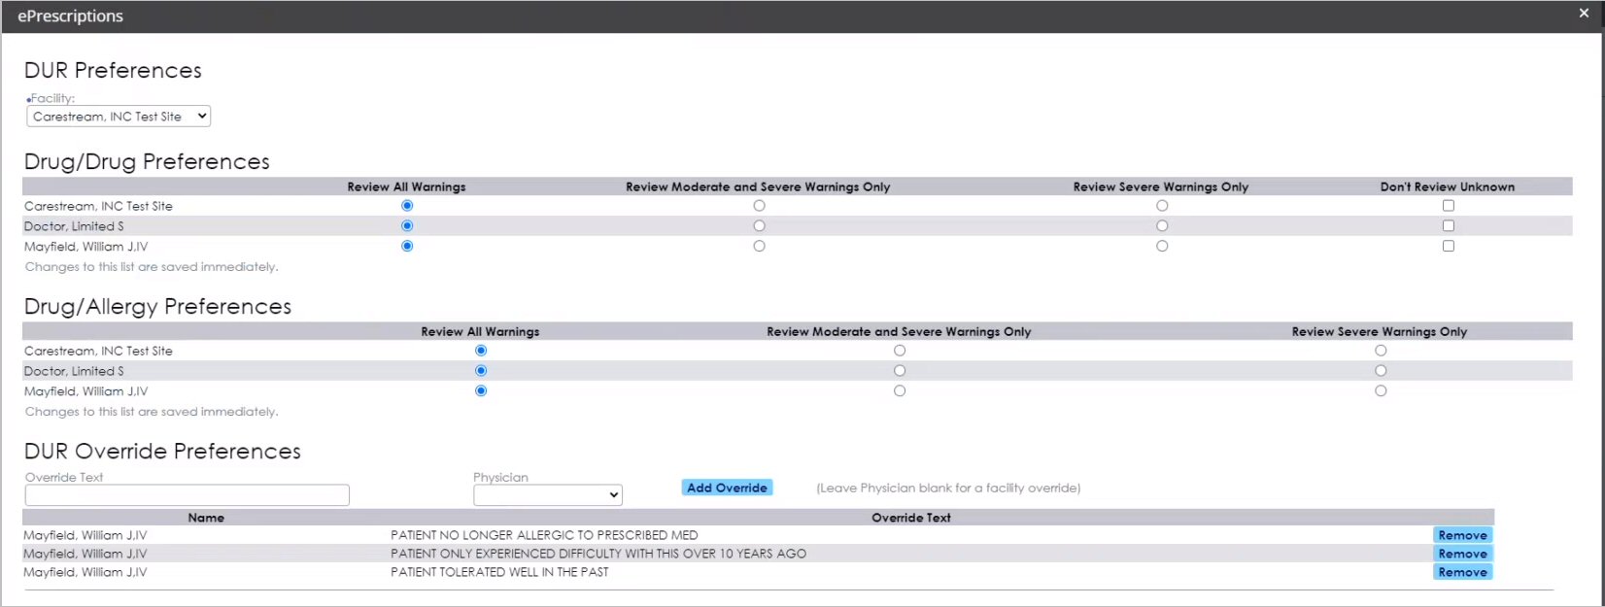Enable Don't Review Unknown for Carestream site
This screenshot has width=1605, height=607.
tap(1448, 206)
